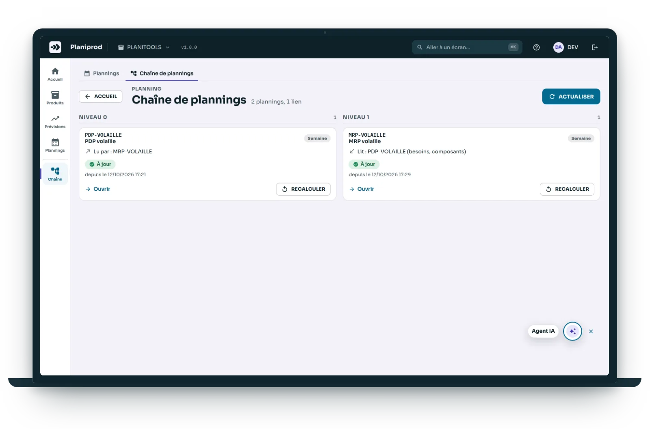Open Produits in the sidebar
Viewport: 650px width, 429px height.
coord(55,98)
